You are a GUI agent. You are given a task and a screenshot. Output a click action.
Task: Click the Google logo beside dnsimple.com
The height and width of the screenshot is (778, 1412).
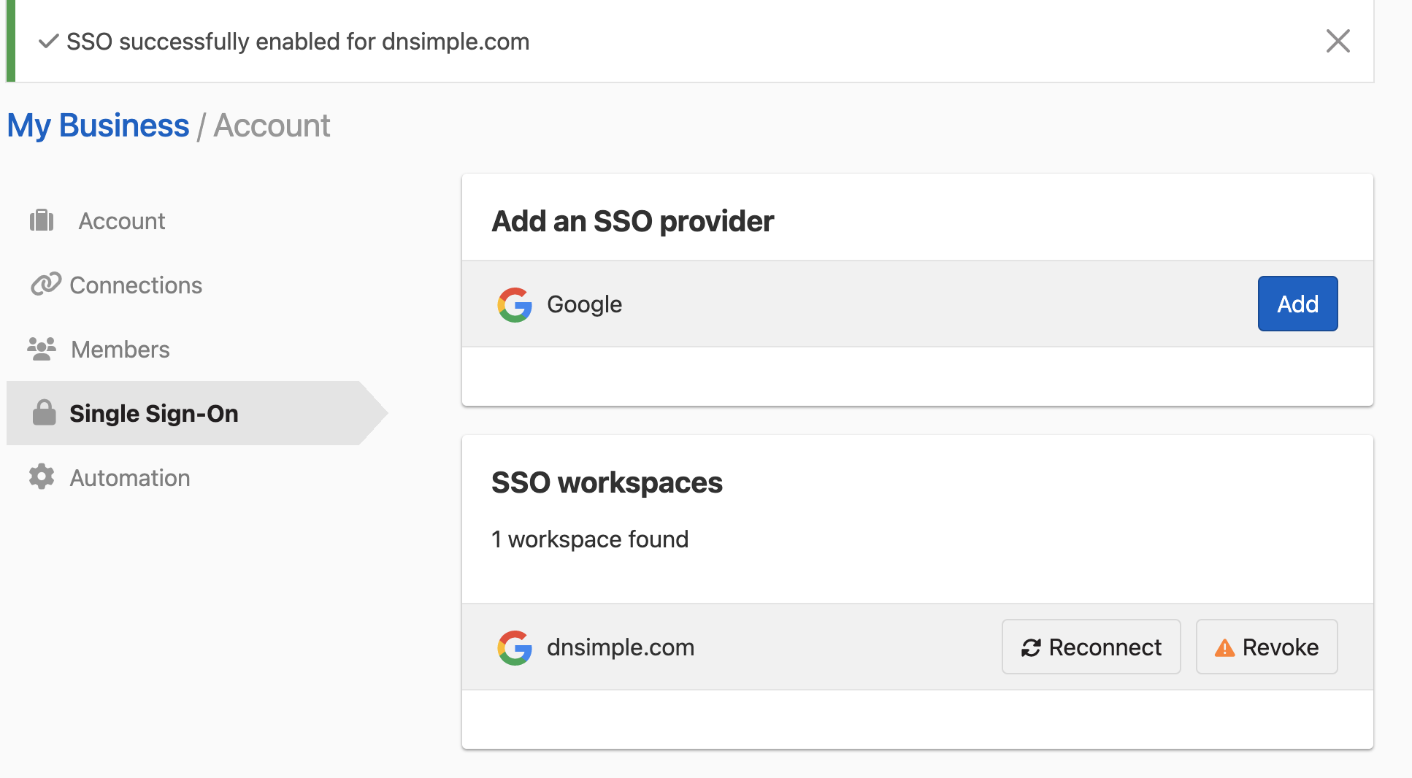click(515, 647)
